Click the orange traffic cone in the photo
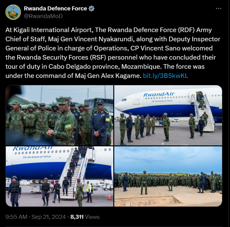The height and width of the screenshot is (227, 230). pos(110,196)
